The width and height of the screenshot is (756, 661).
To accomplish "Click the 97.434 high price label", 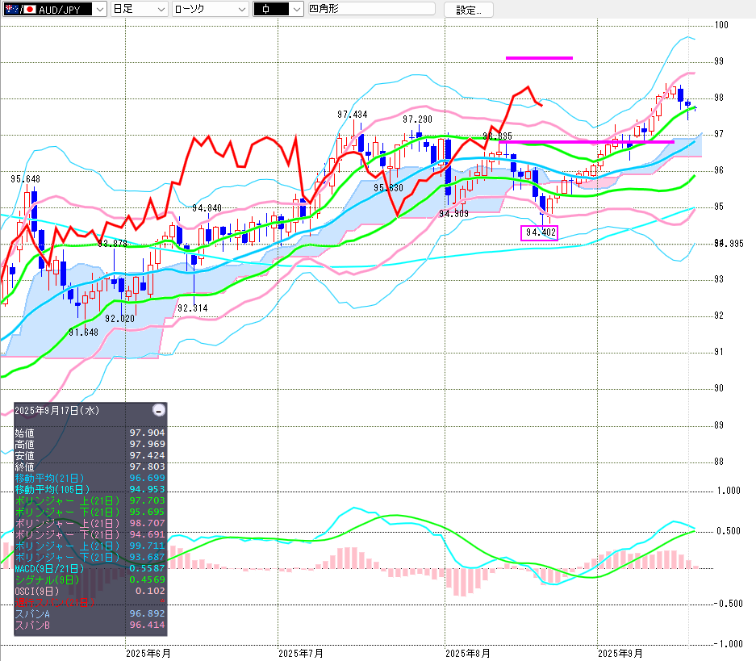I will (x=352, y=115).
